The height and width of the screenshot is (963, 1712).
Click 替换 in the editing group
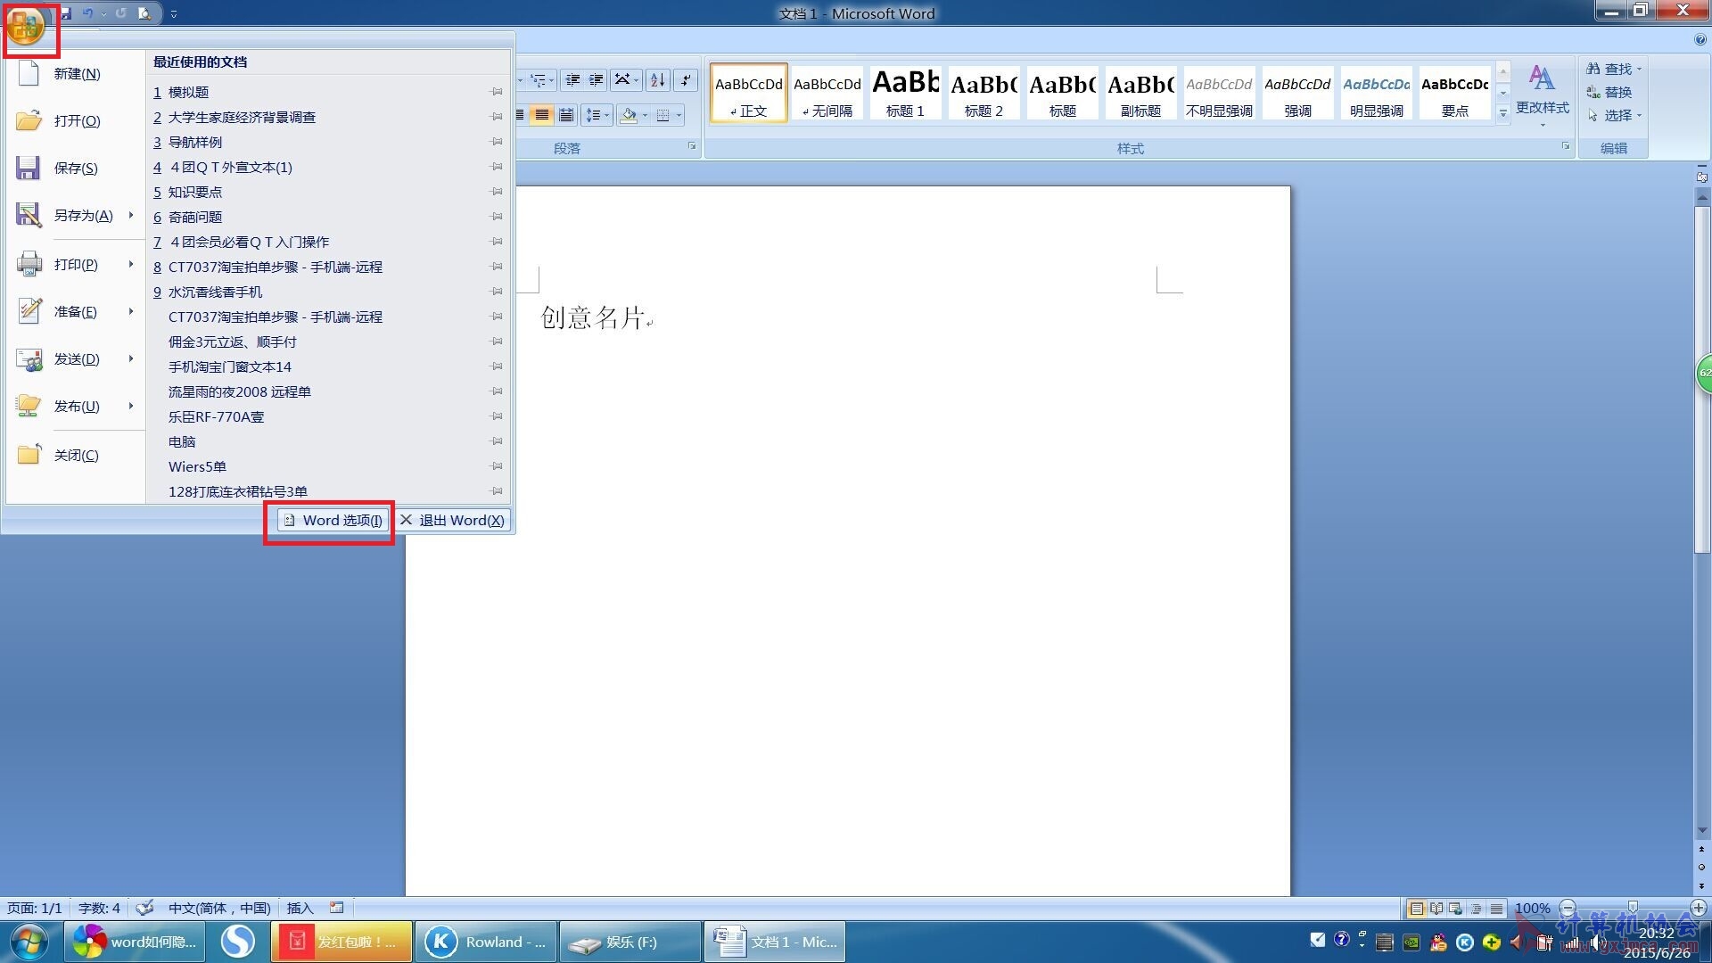pyautogui.click(x=1610, y=93)
